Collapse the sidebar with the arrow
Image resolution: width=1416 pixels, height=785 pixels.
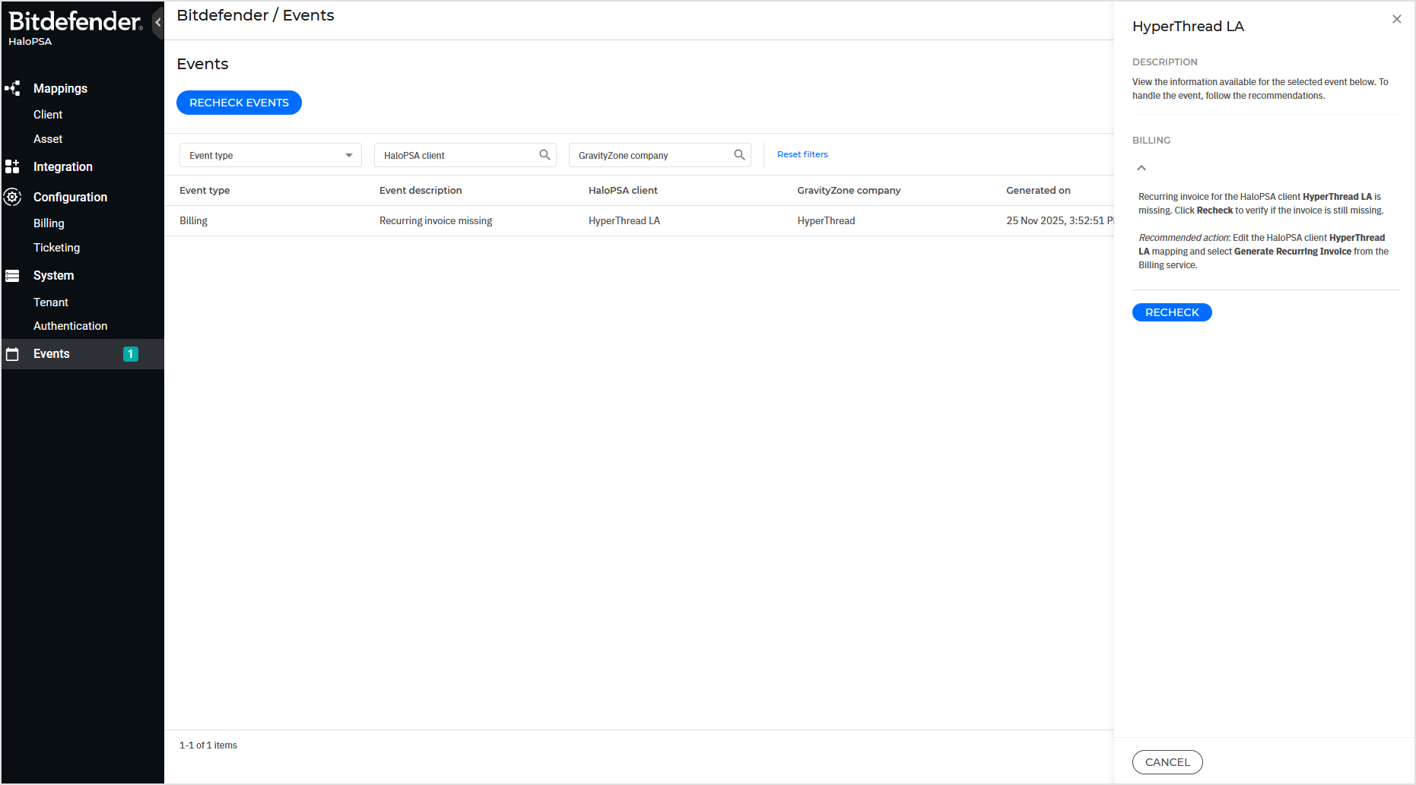(157, 22)
